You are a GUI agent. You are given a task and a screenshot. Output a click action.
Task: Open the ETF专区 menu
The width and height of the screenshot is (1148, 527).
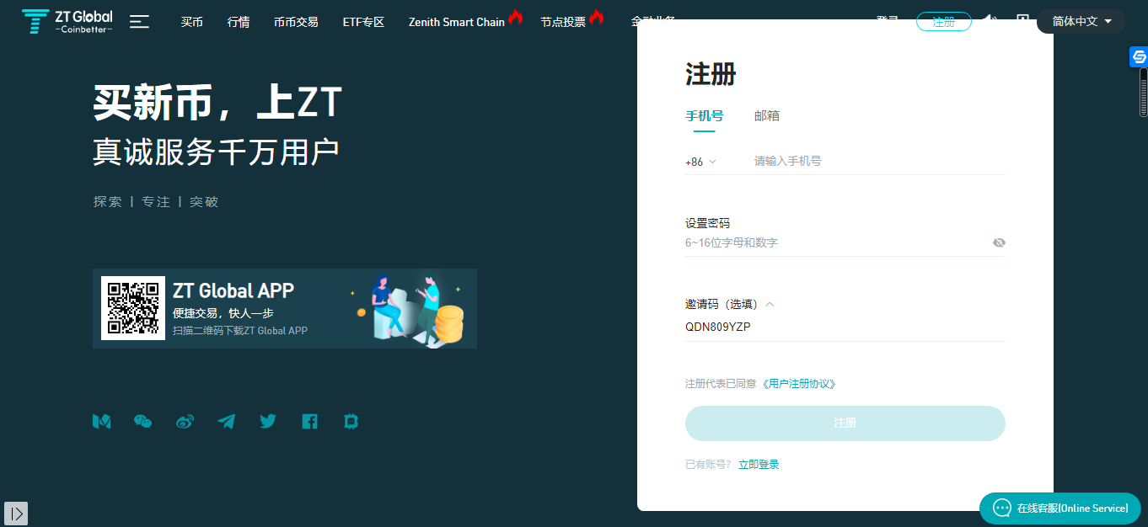point(363,22)
